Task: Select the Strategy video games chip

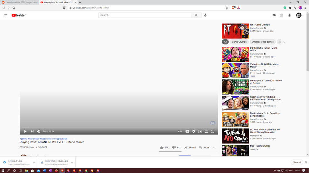Action: click(263, 42)
